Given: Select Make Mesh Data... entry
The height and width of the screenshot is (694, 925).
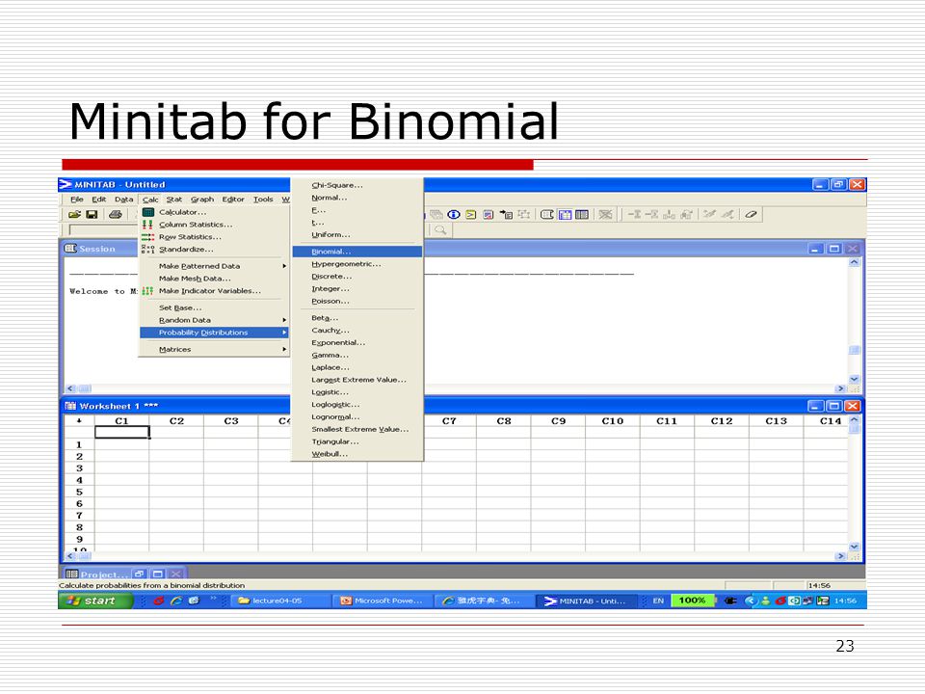Looking at the screenshot, I should point(215,279).
